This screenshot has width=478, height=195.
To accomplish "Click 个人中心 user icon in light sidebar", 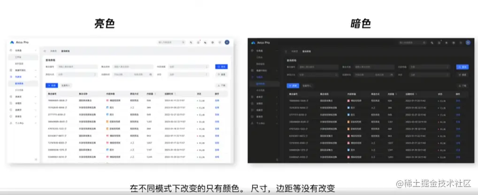I will (11, 123).
